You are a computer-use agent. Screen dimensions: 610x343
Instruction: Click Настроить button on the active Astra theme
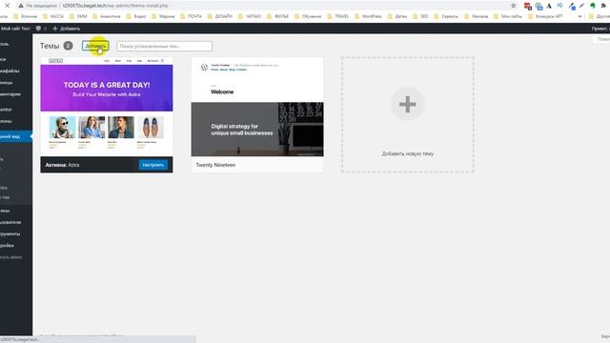pyautogui.click(x=153, y=165)
